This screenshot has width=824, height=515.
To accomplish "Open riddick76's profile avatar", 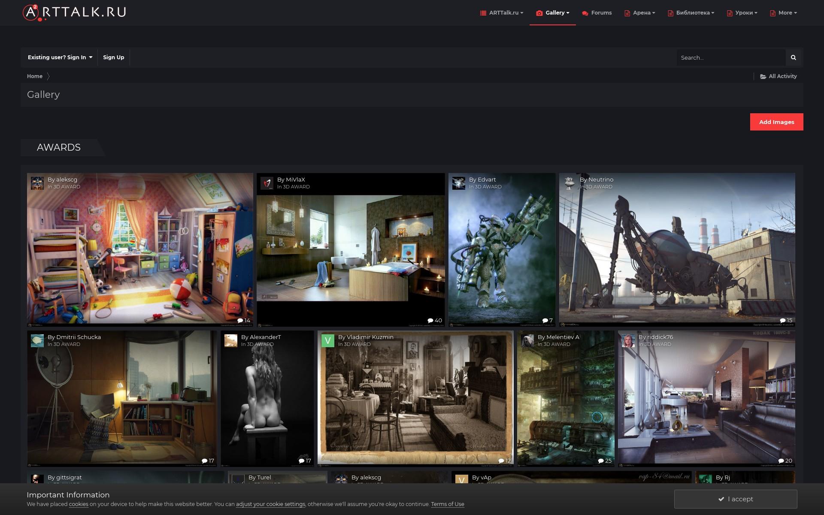I will 628,341.
